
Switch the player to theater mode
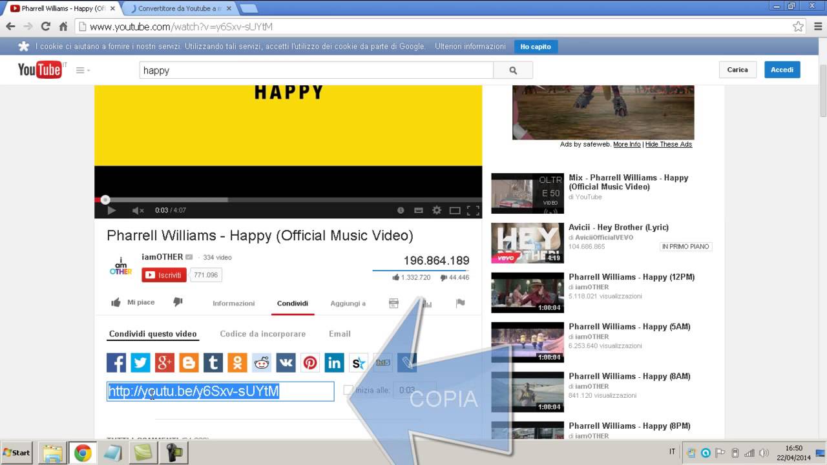point(455,210)
